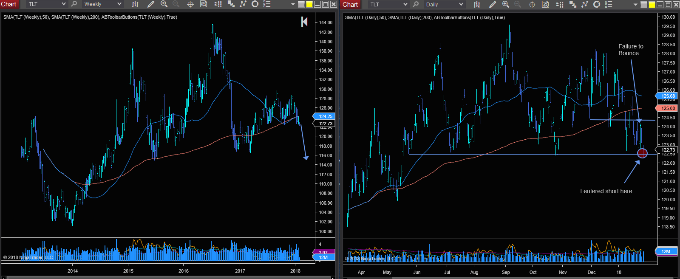Click return-to-latest-bar icon on Weekly chart
Viewport: 680px width, 279px height.
[x=304, y=22]
